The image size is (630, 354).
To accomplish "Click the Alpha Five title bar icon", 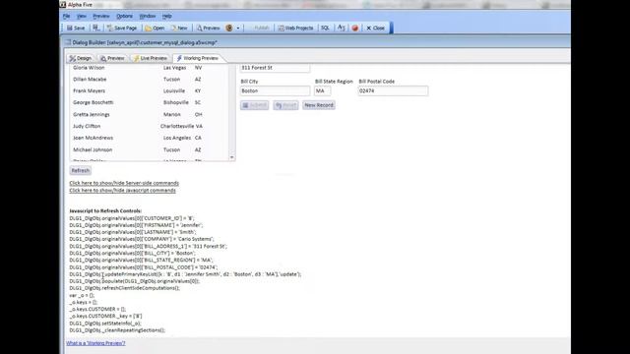I will pyautogui.click(x=63, y=4).
